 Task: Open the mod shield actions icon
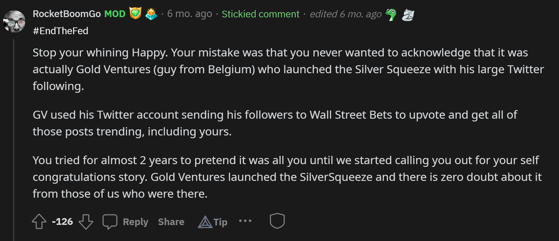pos(277,221)
